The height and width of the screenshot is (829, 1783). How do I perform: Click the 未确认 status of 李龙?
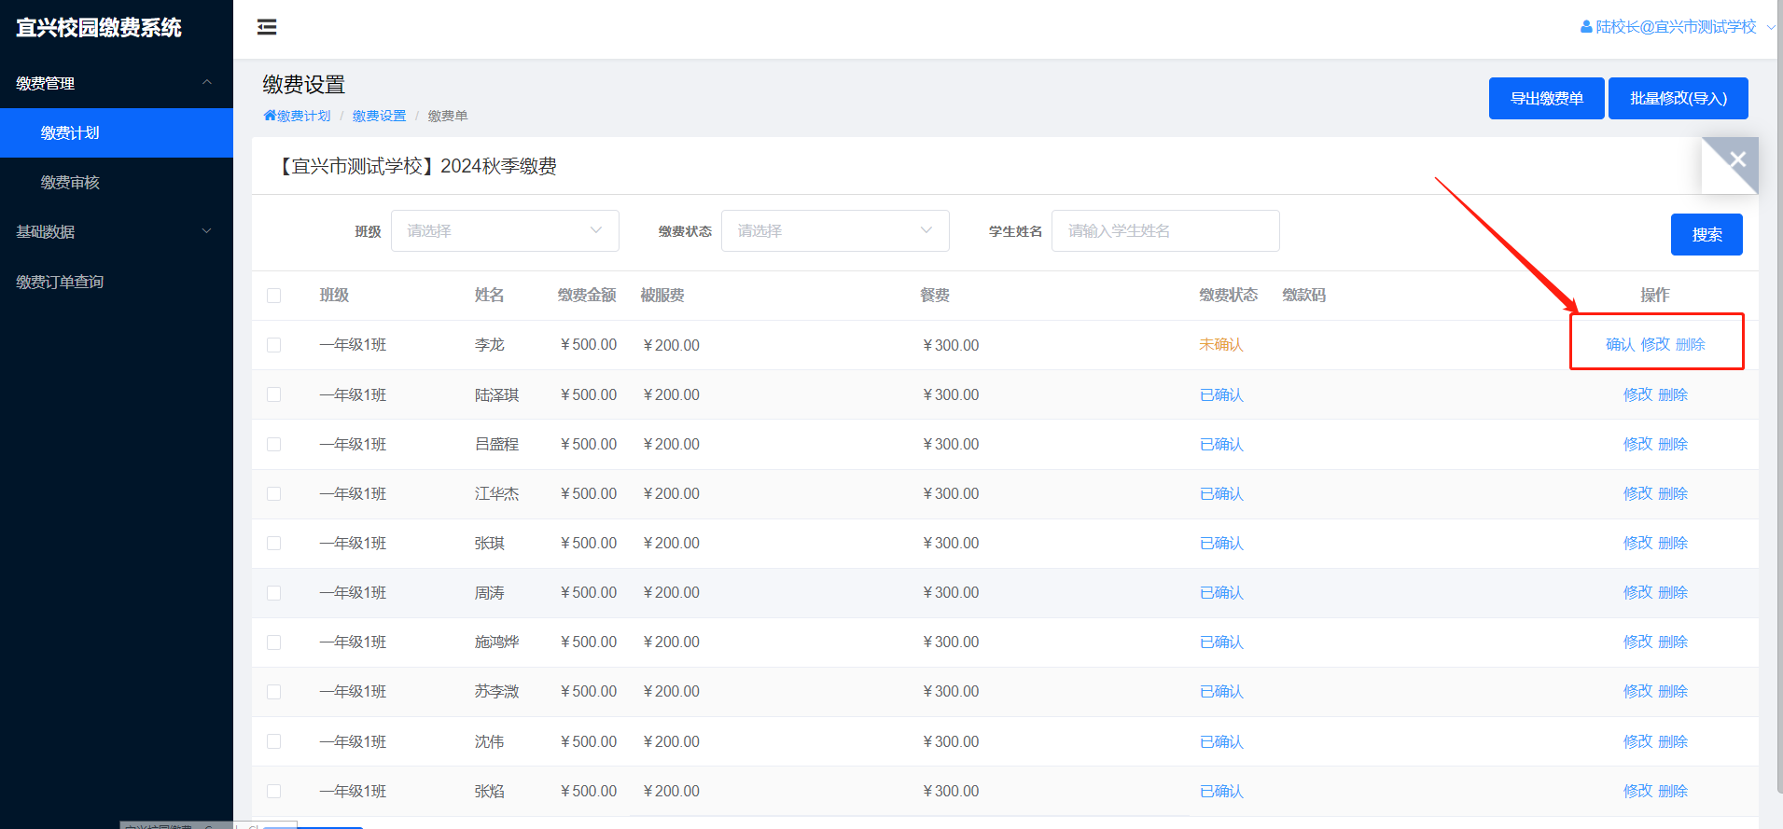coord(1221,344)
